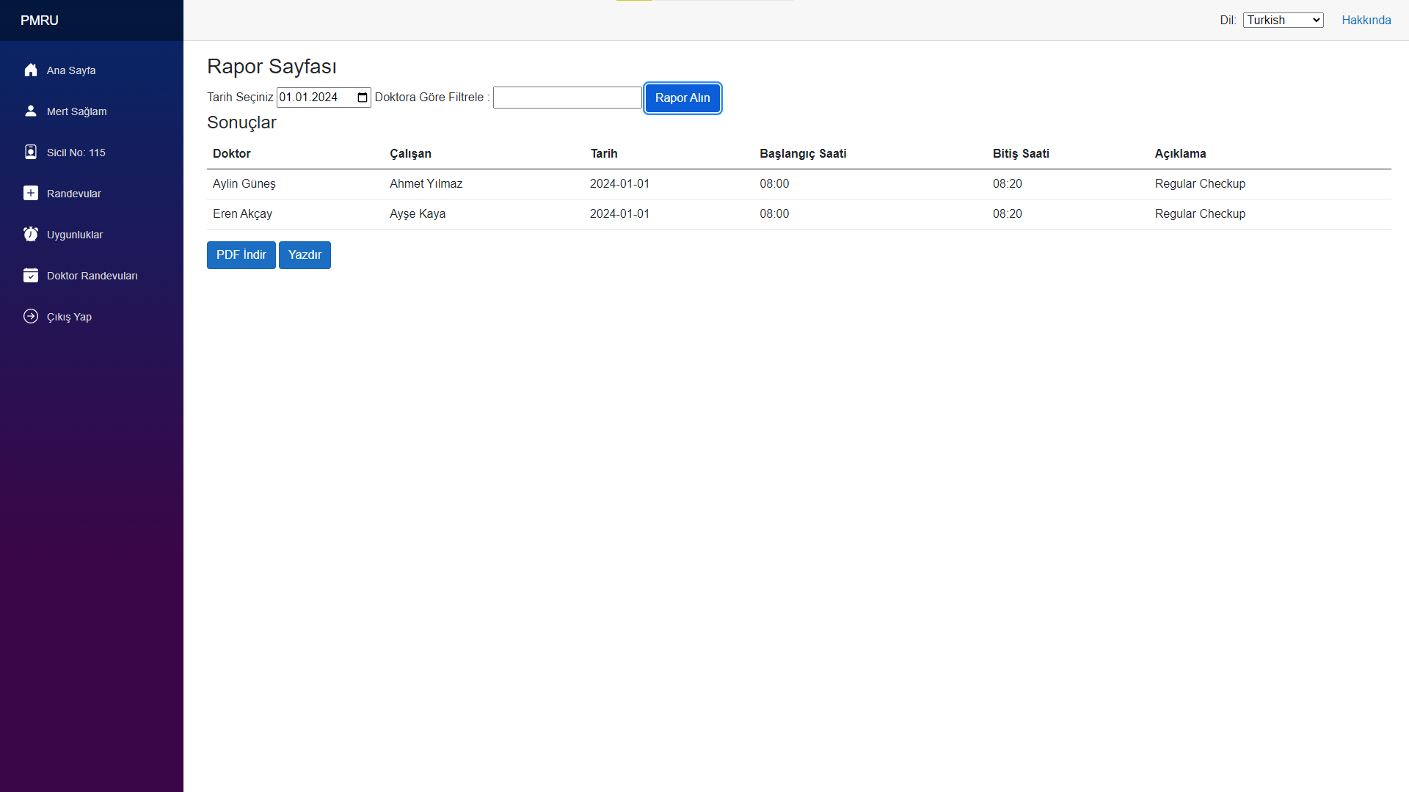This screenshot has width=1409, height=792.
Task: Click the calendar check icon for Doktor Randevuları
Action: pyautogui.click(x=31, y=276)
